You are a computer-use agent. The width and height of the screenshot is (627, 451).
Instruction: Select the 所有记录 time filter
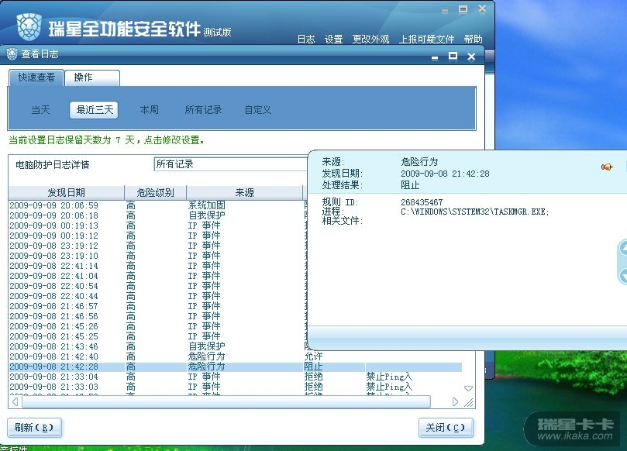203,109
